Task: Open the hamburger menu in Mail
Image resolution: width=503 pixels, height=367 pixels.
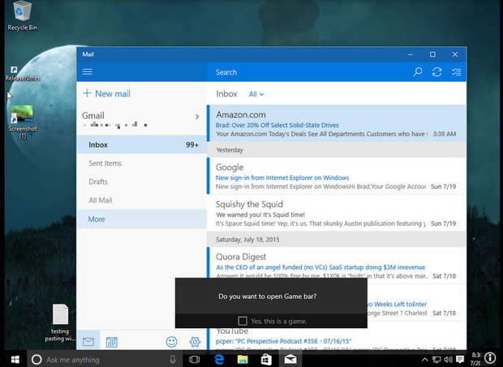Action: click(x=88, y=72)
